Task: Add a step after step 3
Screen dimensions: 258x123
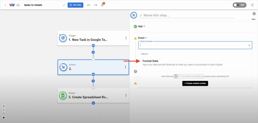Action: tap(93, 103)
